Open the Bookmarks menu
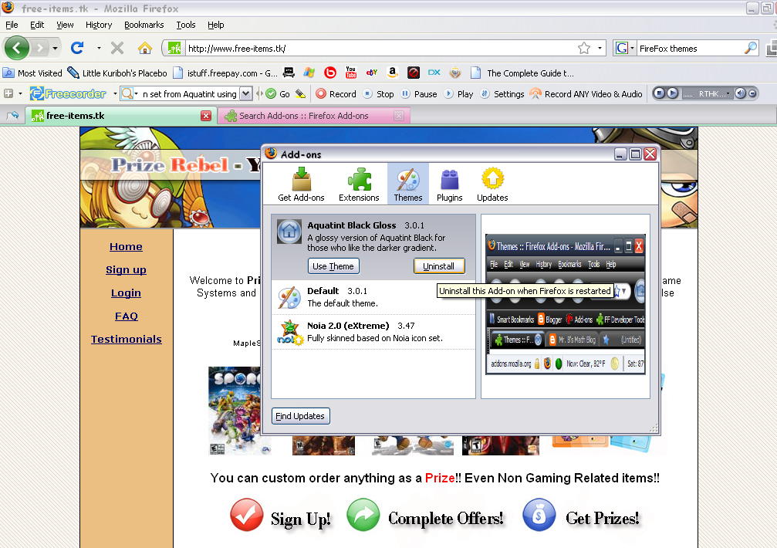Screen dimensions: 777x548 tap(144, 25)
